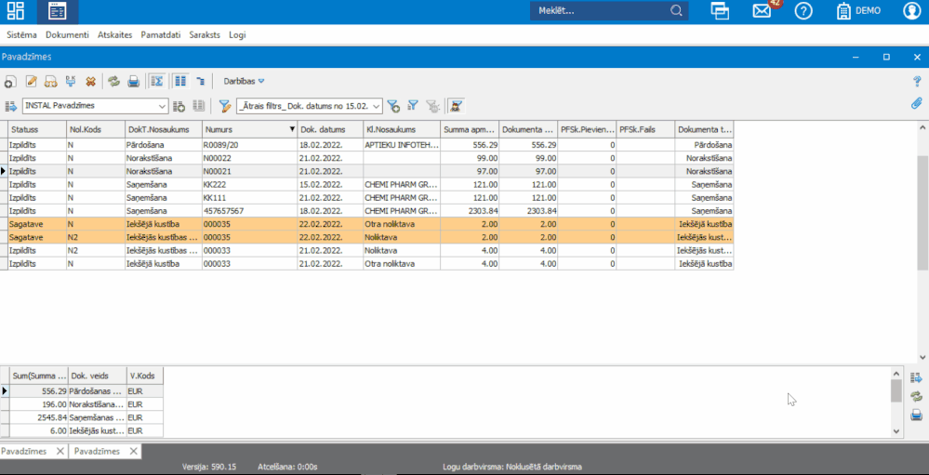Expand the Darbības dropdown

(x=244, y=82)
